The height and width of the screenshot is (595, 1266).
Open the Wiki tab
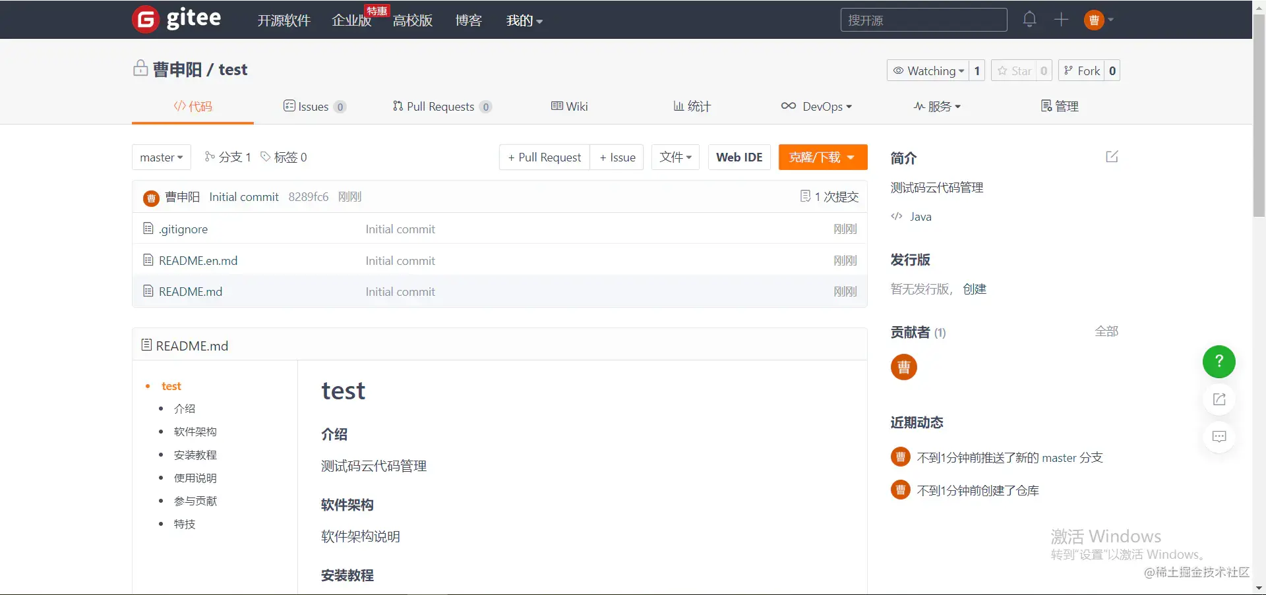[x=570, y=107]
